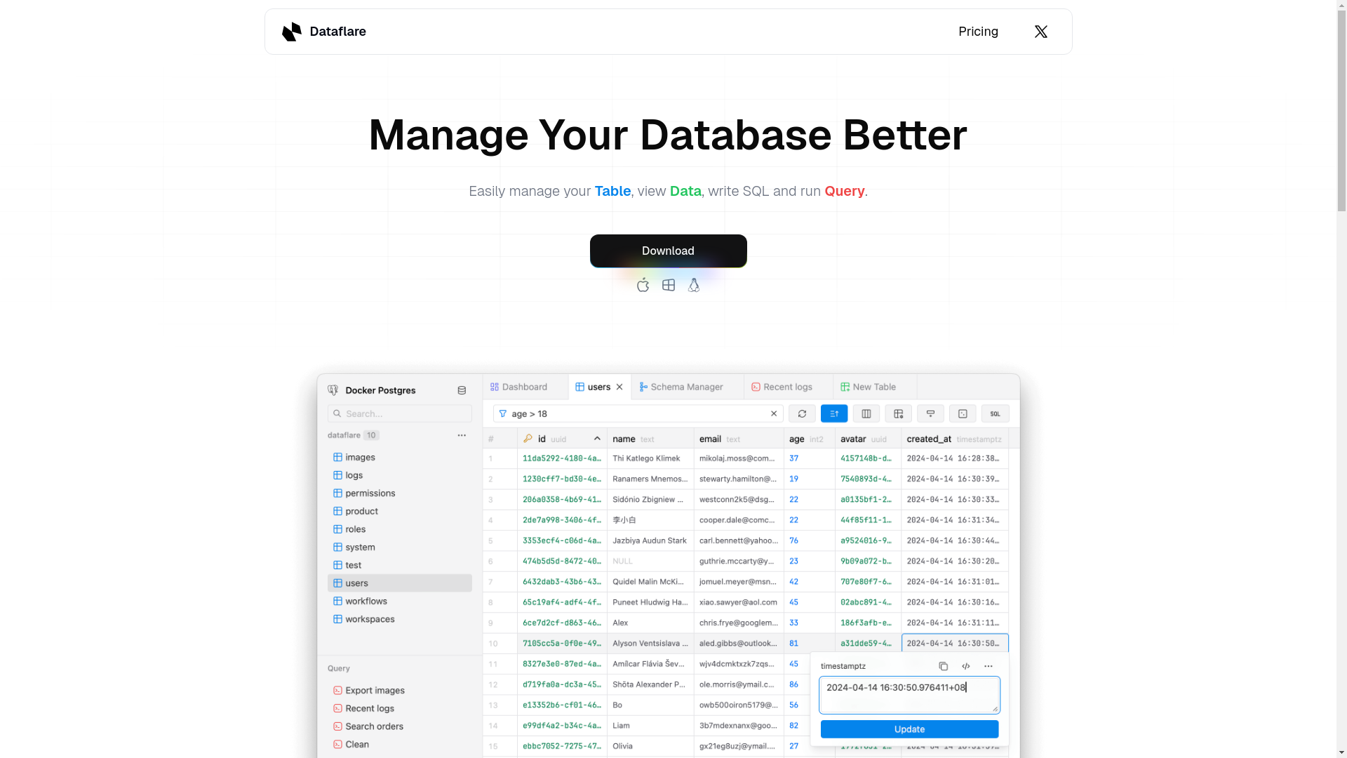Click the Download button
Image resolution: width=1347 pixels, height=758 pixels.
point(668,251)
